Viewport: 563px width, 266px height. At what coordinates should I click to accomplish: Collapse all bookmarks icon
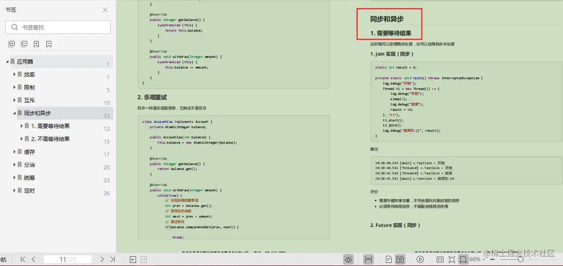(24, 44)
